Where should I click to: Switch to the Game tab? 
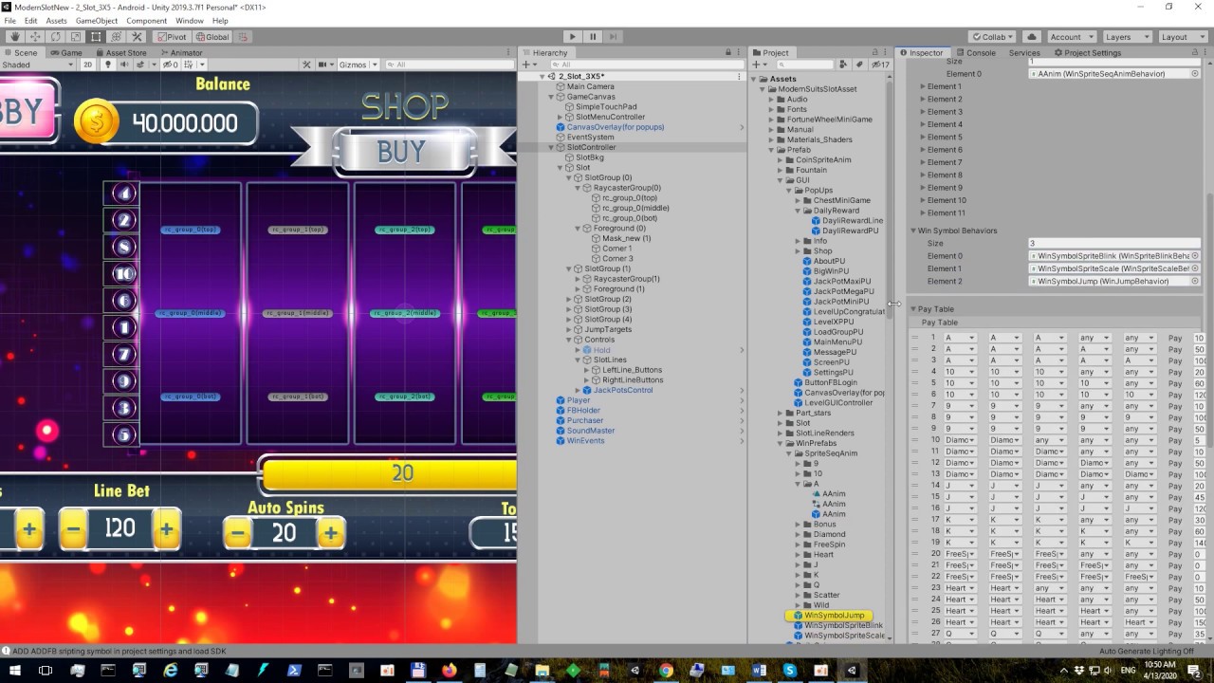coord(66,53)
